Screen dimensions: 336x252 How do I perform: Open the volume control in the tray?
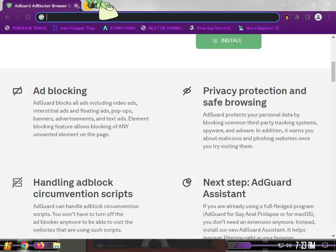click(x=289, y=245)
